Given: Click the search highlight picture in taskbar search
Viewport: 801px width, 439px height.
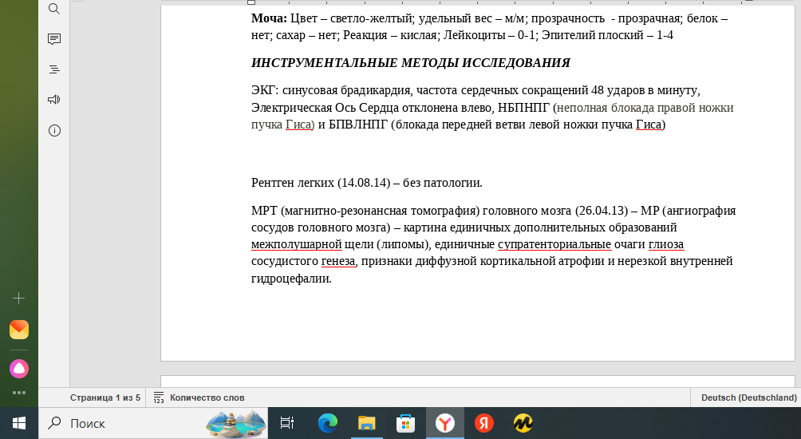Looking at the screenshot, I should (235, 423).
